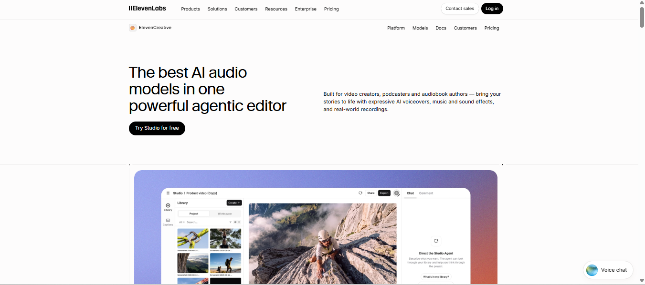Click the hamburger menu icon in Studio preview
The width and height of the screenshot is (645, 285).
[168, 193]
